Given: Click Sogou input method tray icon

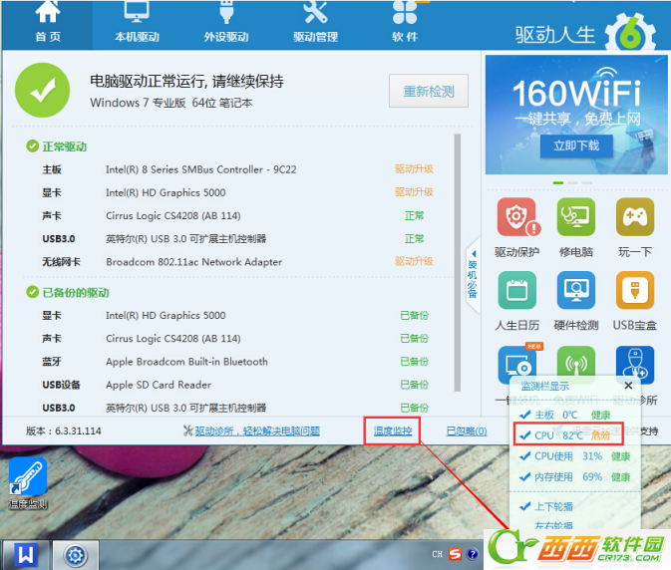Looking at the screenshot, I should (455, 555).
